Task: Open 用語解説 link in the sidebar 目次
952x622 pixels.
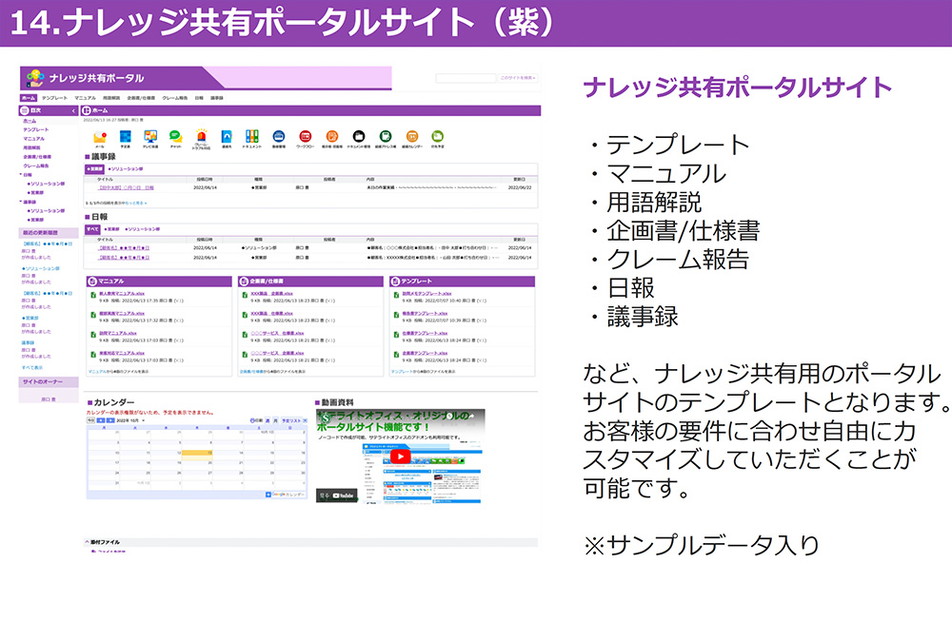Action: (x=32, y=148)
